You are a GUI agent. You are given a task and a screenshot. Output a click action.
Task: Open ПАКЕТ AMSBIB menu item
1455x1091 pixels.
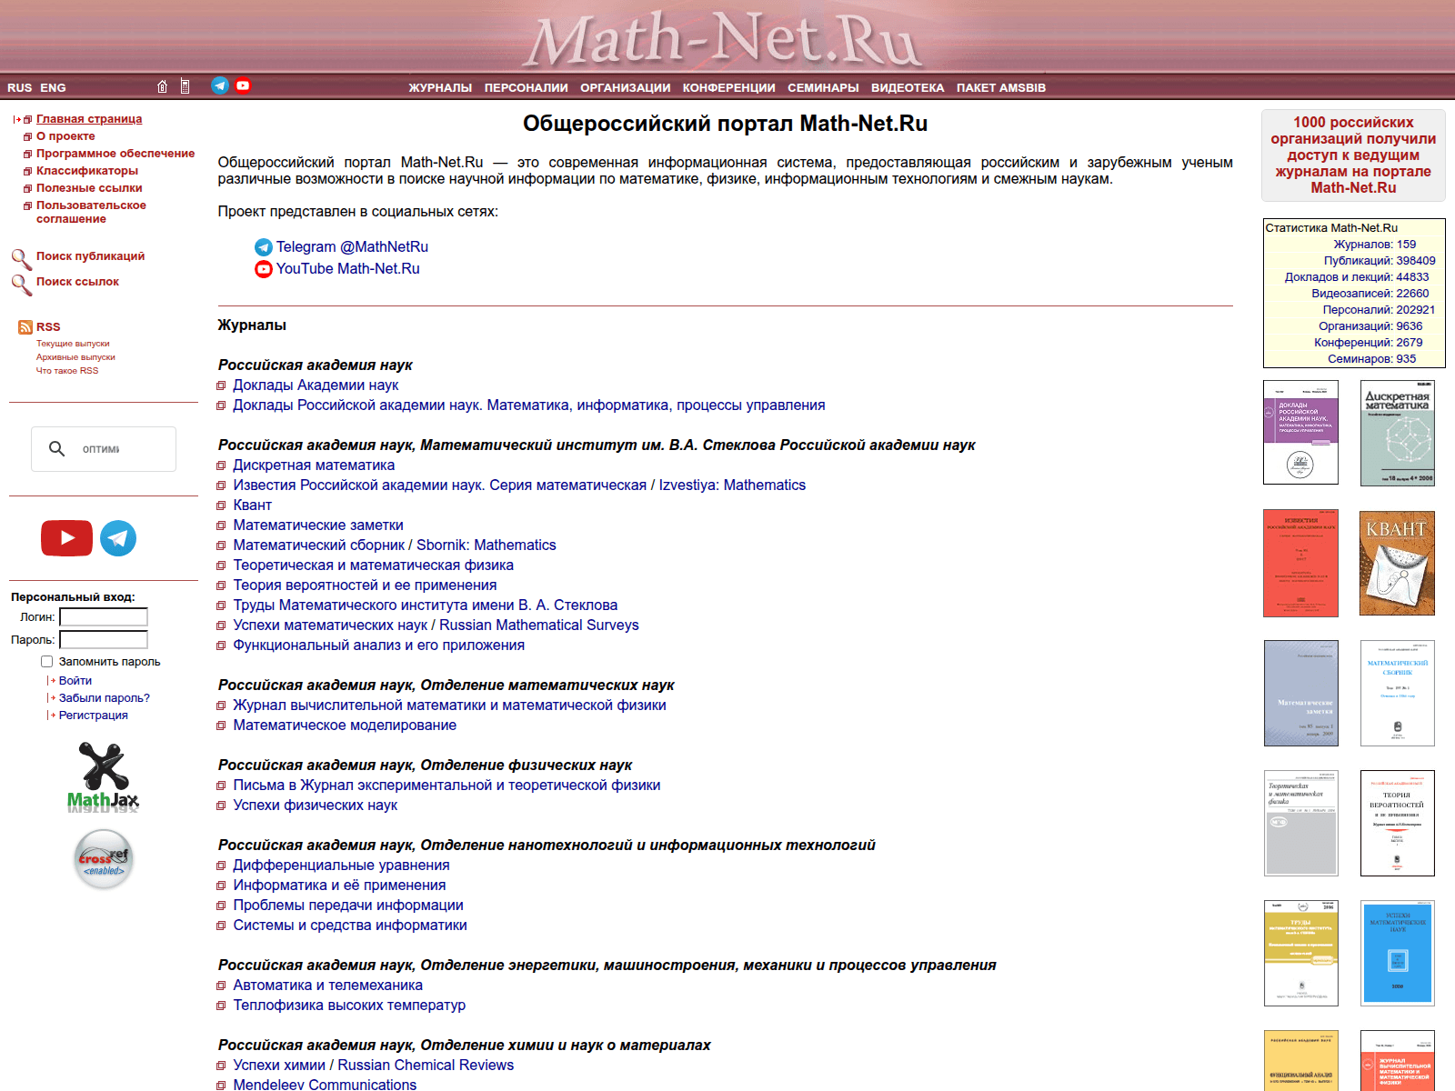point(1001,88)
